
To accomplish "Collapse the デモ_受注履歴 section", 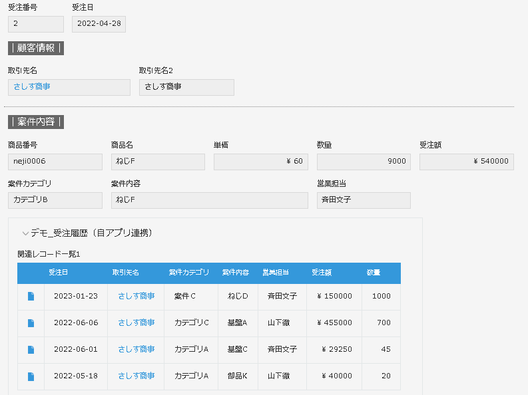I will pos(25,233).
